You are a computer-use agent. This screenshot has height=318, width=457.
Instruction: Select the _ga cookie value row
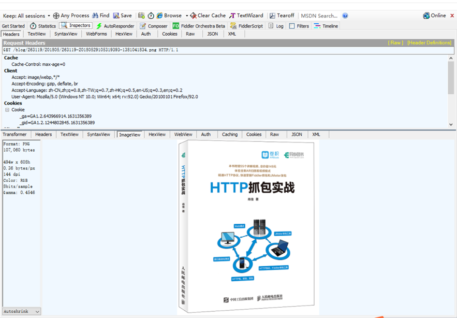point(55,117)
